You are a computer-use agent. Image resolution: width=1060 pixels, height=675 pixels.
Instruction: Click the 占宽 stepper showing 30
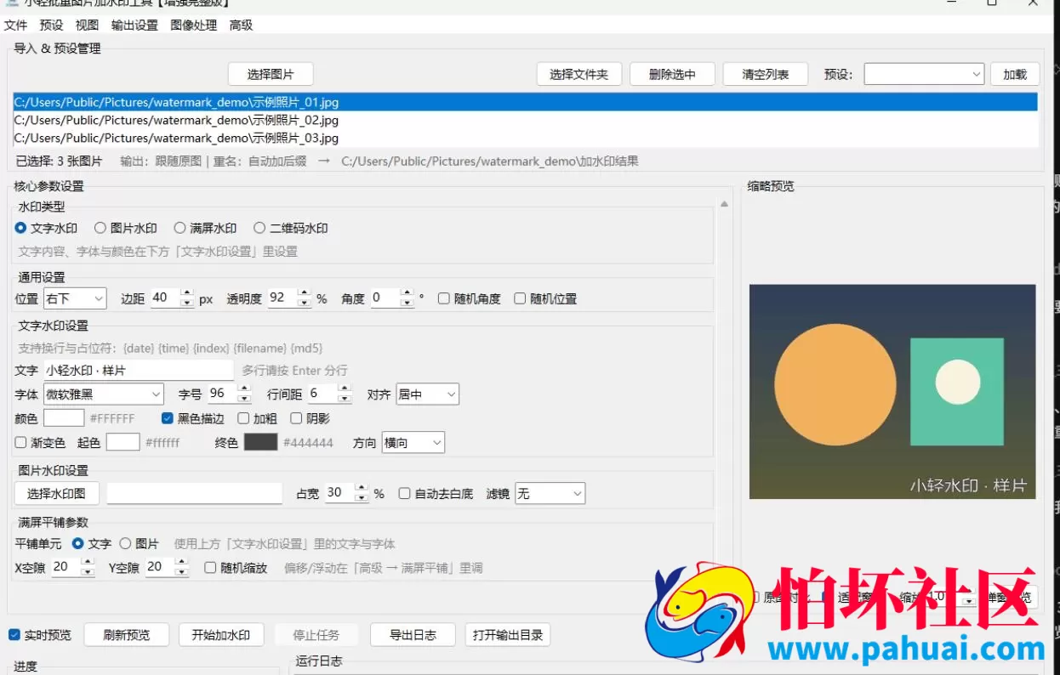[346, 493]
